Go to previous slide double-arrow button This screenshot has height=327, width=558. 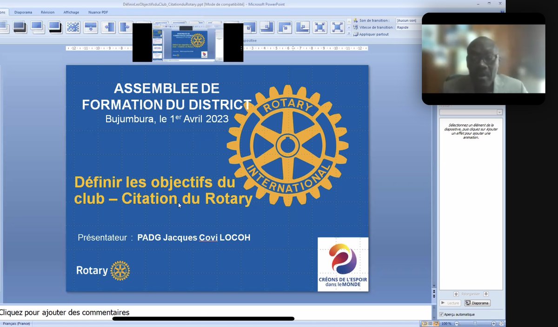click(x=434, y=291)
